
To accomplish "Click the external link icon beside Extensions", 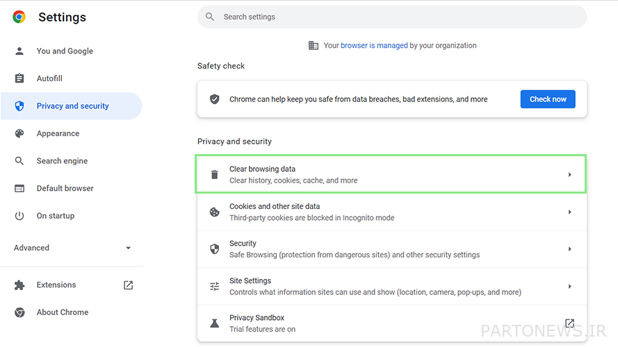I will [128, 285].
